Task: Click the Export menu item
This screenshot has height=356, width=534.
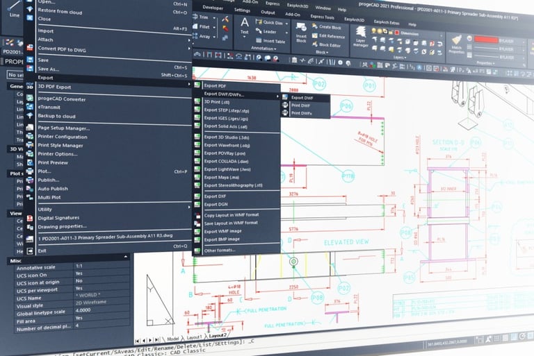Action: coord(45,78)
